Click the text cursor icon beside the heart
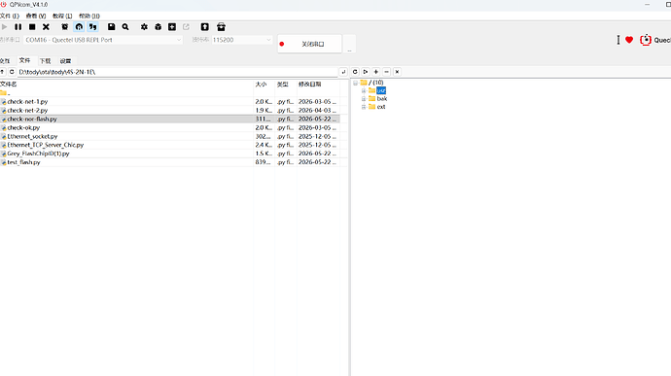This screenshot has width=671, height=376. click(x=618, y=40)
